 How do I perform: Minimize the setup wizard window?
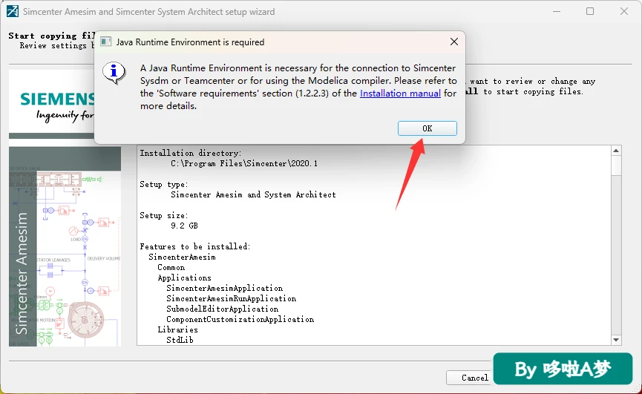coord(557,11)
